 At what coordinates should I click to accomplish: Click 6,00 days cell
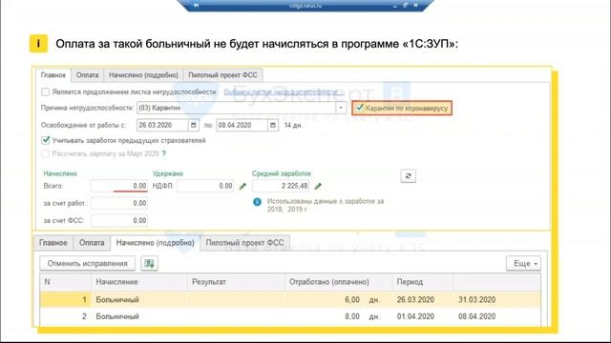[338, 300]
